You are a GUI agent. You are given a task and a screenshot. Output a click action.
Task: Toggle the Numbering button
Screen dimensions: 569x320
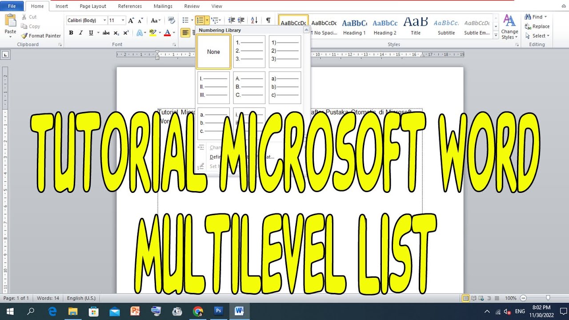click(x=200, y=20)
